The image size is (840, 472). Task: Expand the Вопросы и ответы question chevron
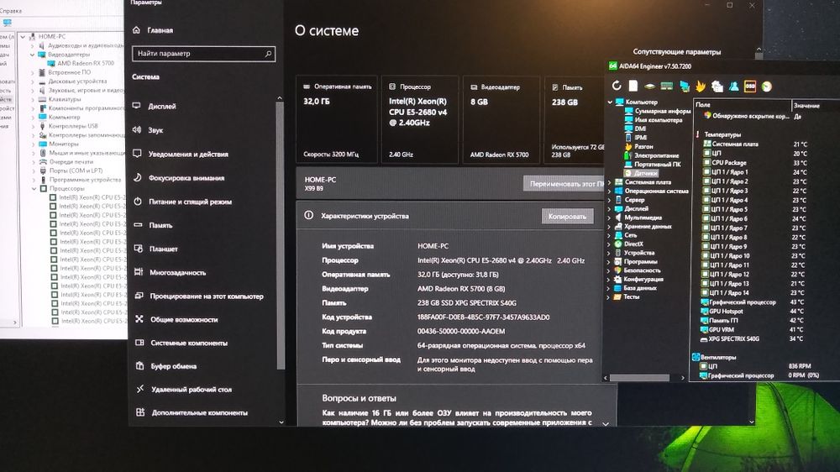click(606, 423)
